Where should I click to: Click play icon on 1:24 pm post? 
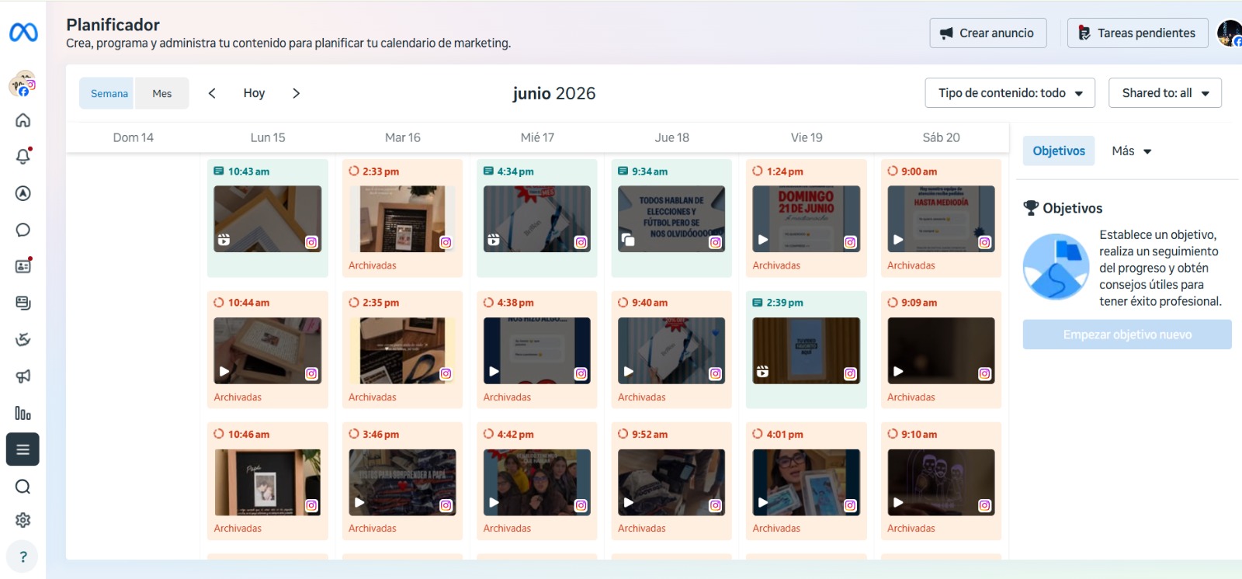pyautogui.click(x=763, y=240)
